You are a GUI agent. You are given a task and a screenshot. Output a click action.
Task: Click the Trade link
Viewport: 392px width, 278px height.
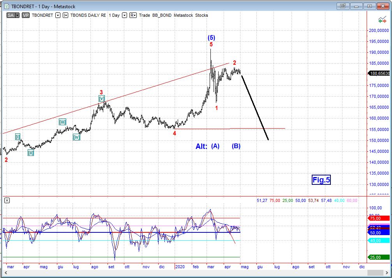coord(144,15)
